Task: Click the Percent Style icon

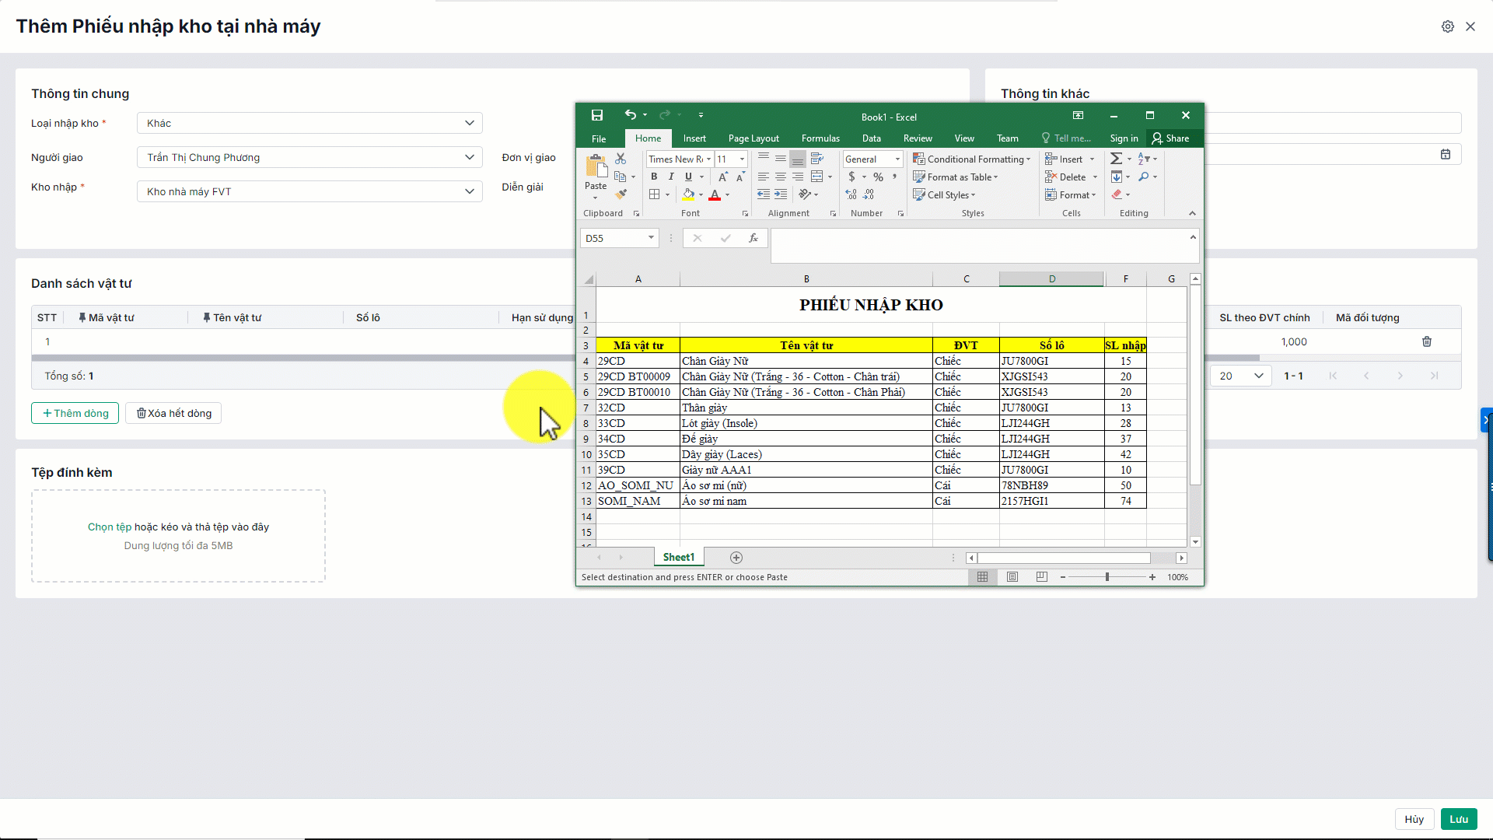Action: (x=878, y=177)
